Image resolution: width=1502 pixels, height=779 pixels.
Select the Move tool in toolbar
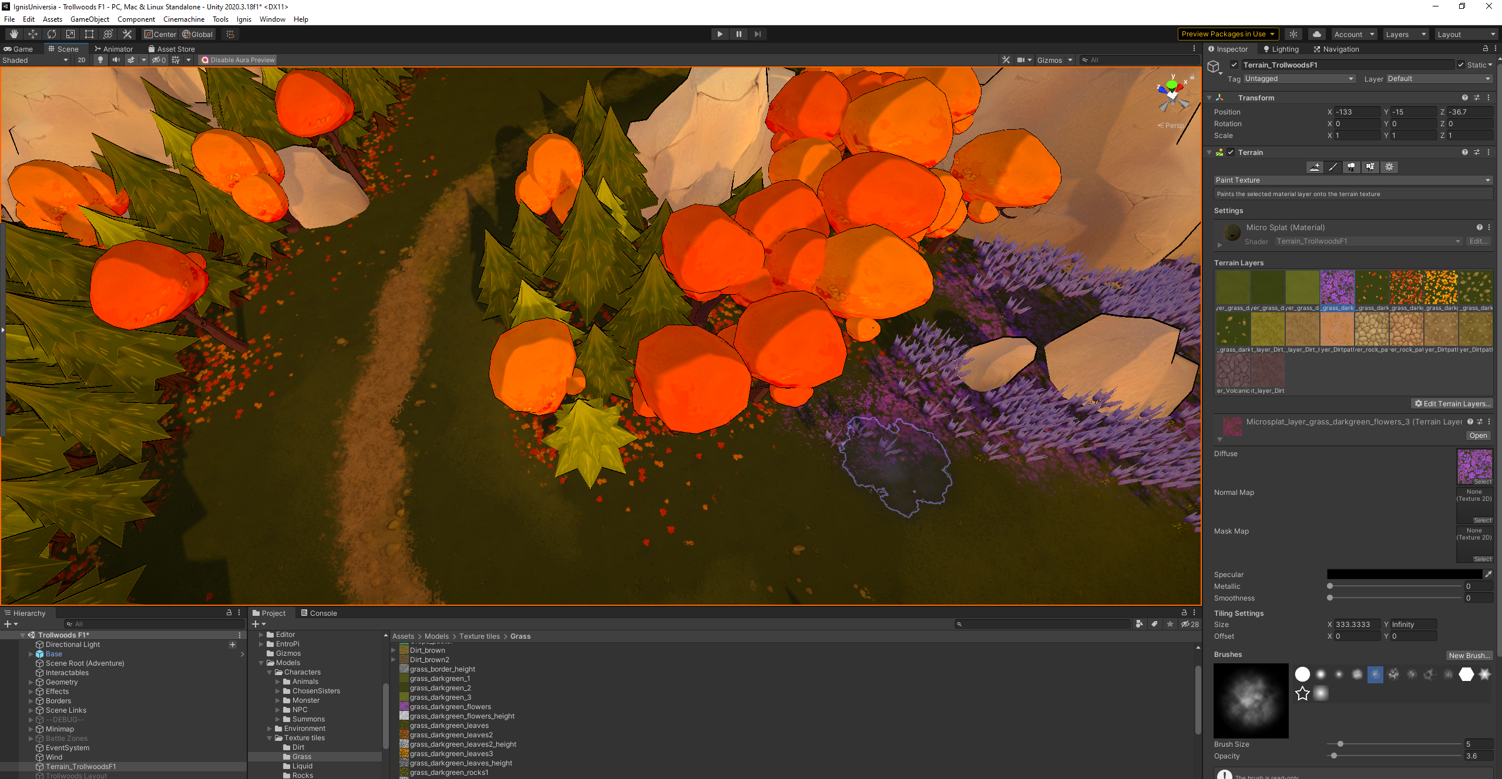click(x=33, y=34)
